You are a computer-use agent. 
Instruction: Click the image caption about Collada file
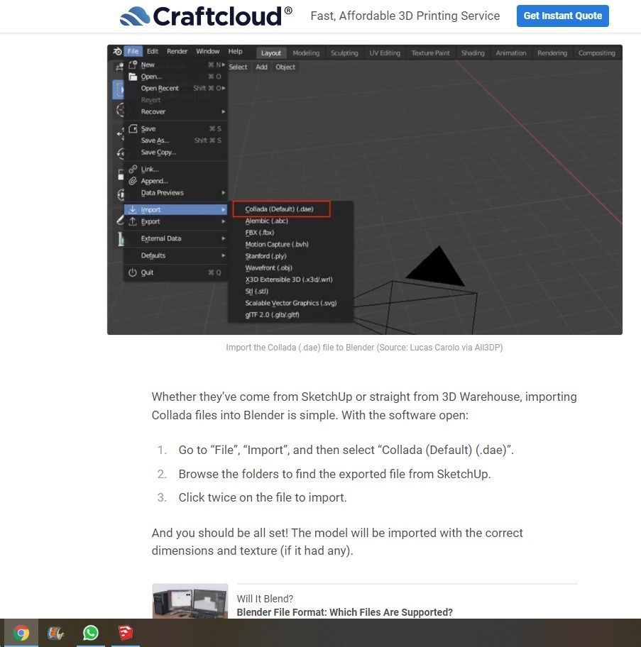coord(364,348)
